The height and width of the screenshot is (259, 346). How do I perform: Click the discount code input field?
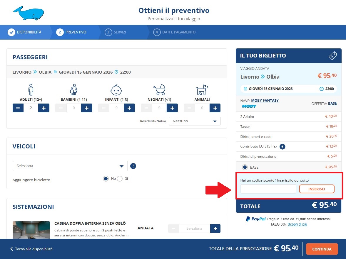coord(268,189)
